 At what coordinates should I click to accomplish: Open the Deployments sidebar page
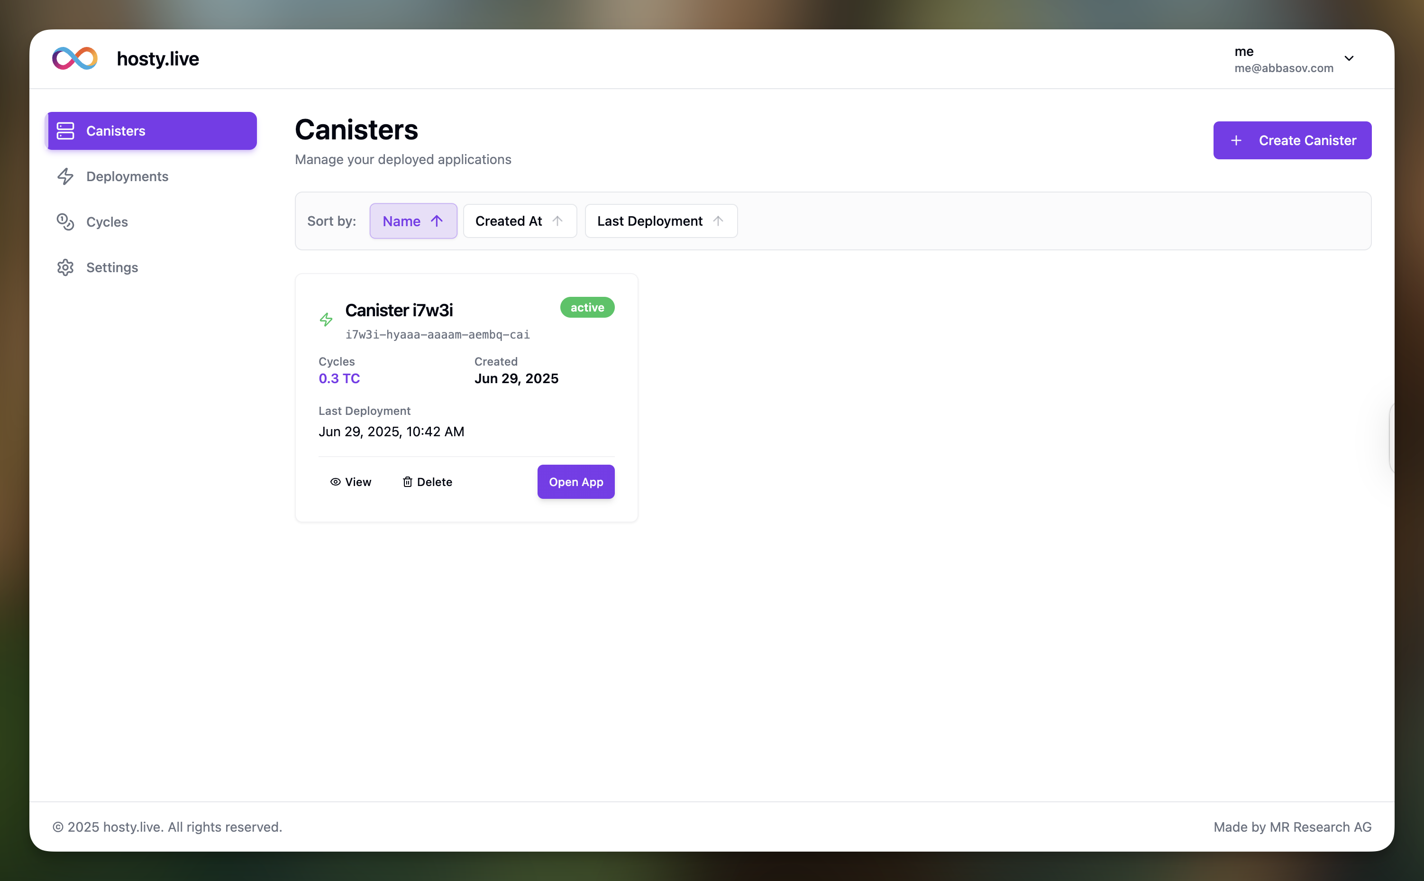click(x=127, y=176)
